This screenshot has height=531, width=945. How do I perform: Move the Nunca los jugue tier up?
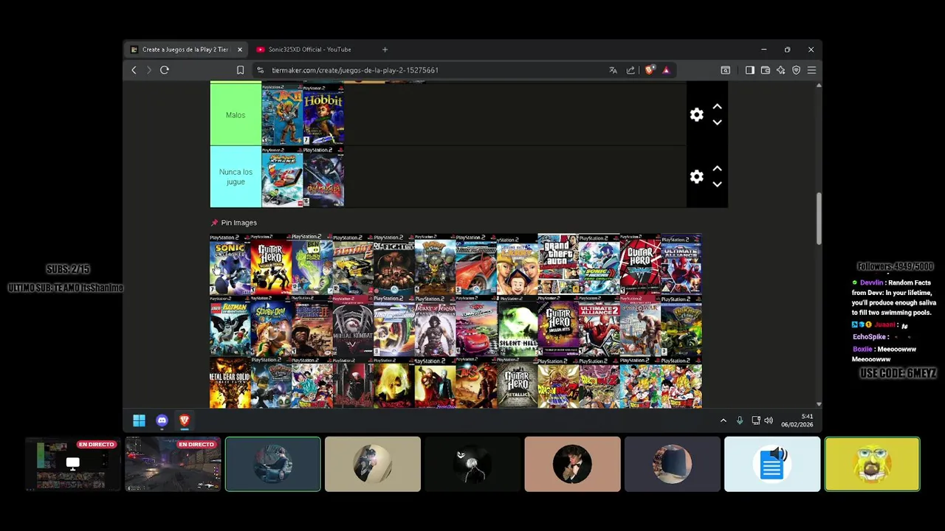[x=717, y=169]
